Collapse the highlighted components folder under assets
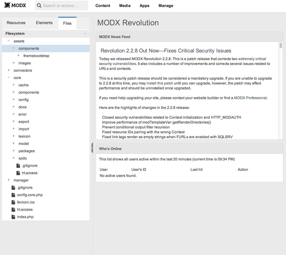286x255 pixels. pyautogui.click(x=13, y=48)
